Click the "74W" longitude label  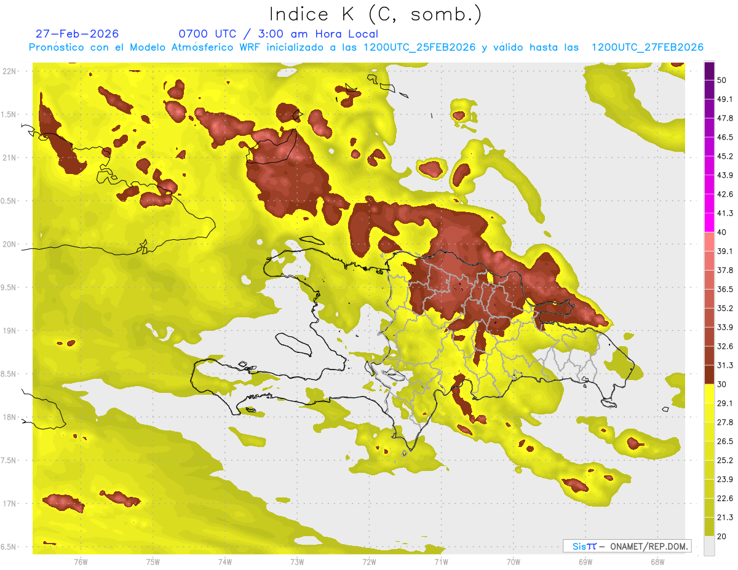(225, 562)
